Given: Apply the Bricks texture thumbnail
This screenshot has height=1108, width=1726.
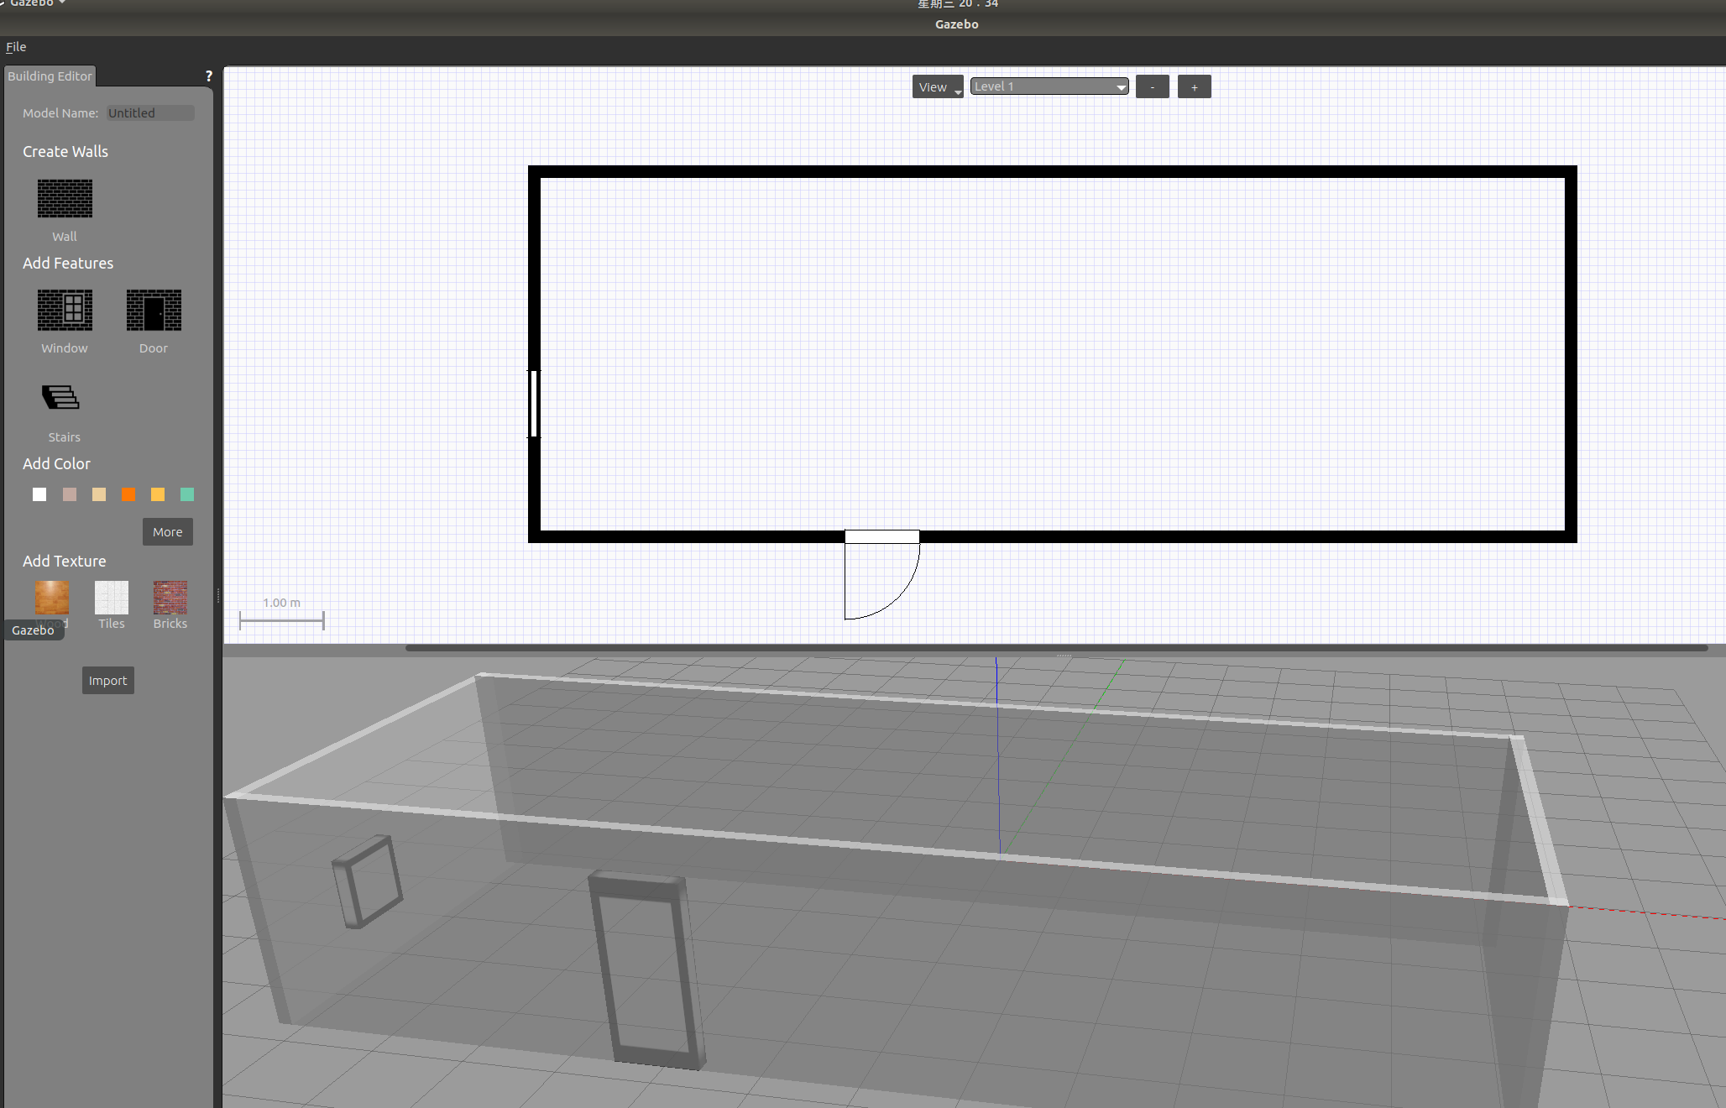Looking at the screenshot, I should [170, 598].
